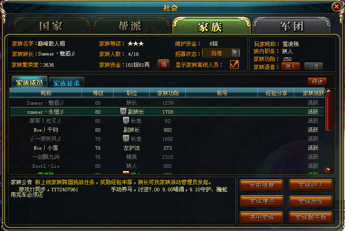Click the scrollbar up arrow in member list
The width and height of the screenshot is (345, 231).
[x=329, y=91]
